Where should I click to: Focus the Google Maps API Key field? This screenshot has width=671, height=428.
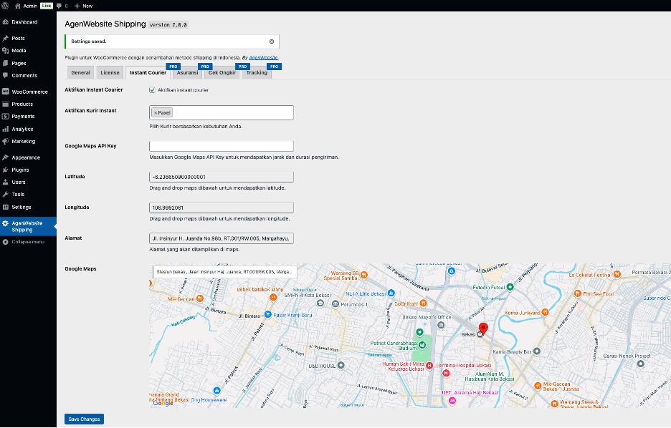[x=222, y=146]
